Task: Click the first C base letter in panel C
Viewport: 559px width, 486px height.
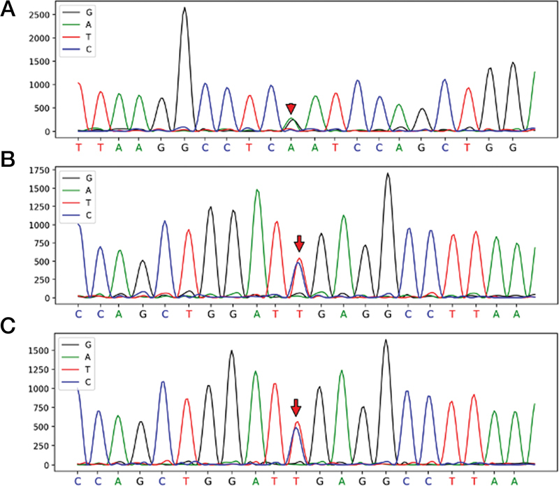Action: click(78, 482)
